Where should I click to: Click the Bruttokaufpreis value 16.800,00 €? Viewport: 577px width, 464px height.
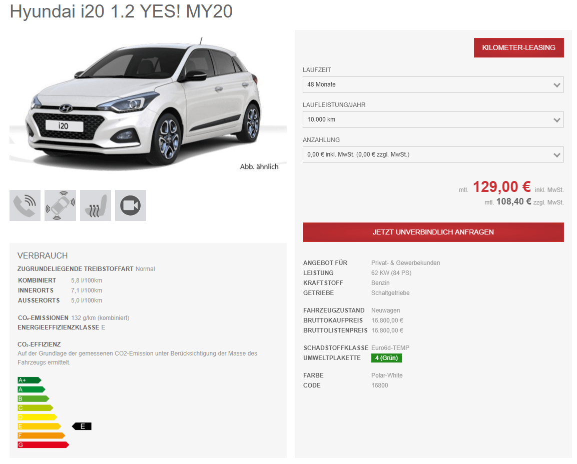[387, 320]
